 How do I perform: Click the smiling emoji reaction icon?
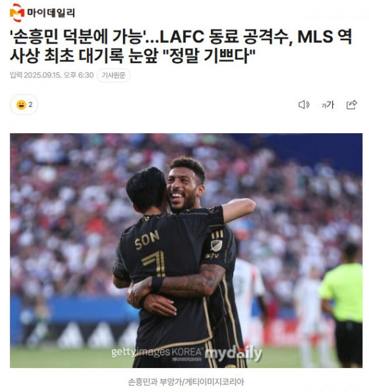[x=21, y=104]
